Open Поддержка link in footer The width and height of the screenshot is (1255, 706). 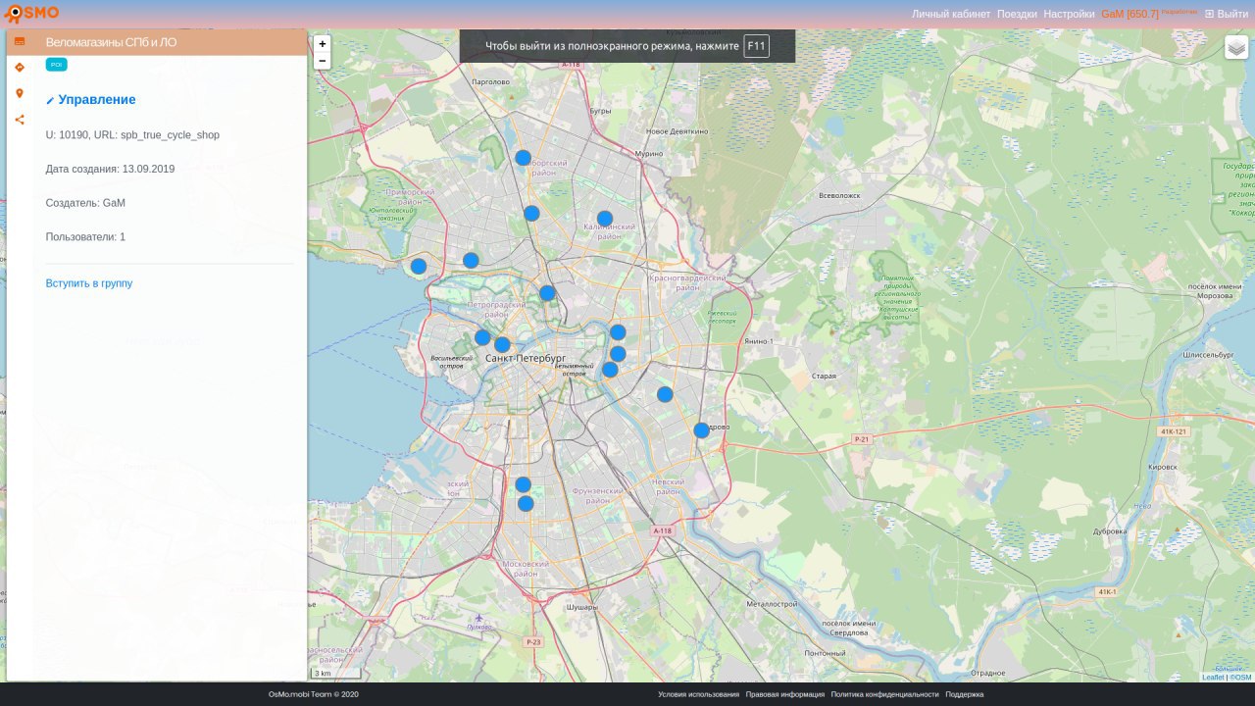pyautogui.click(x=964, y=694)
